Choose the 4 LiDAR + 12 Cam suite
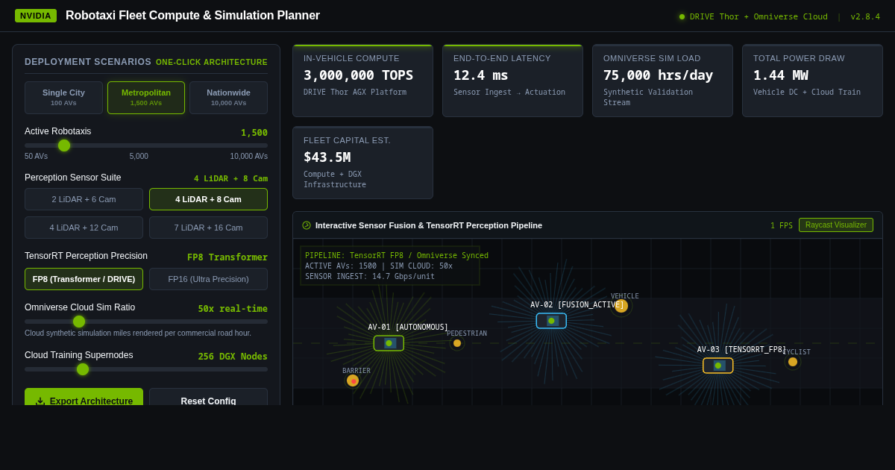895x470 pixels. (x=84, y=228)
